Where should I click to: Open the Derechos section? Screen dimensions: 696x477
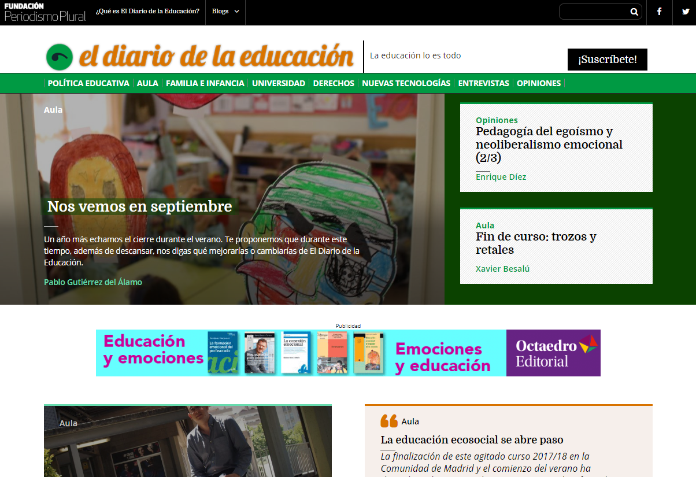click(334, 83)
